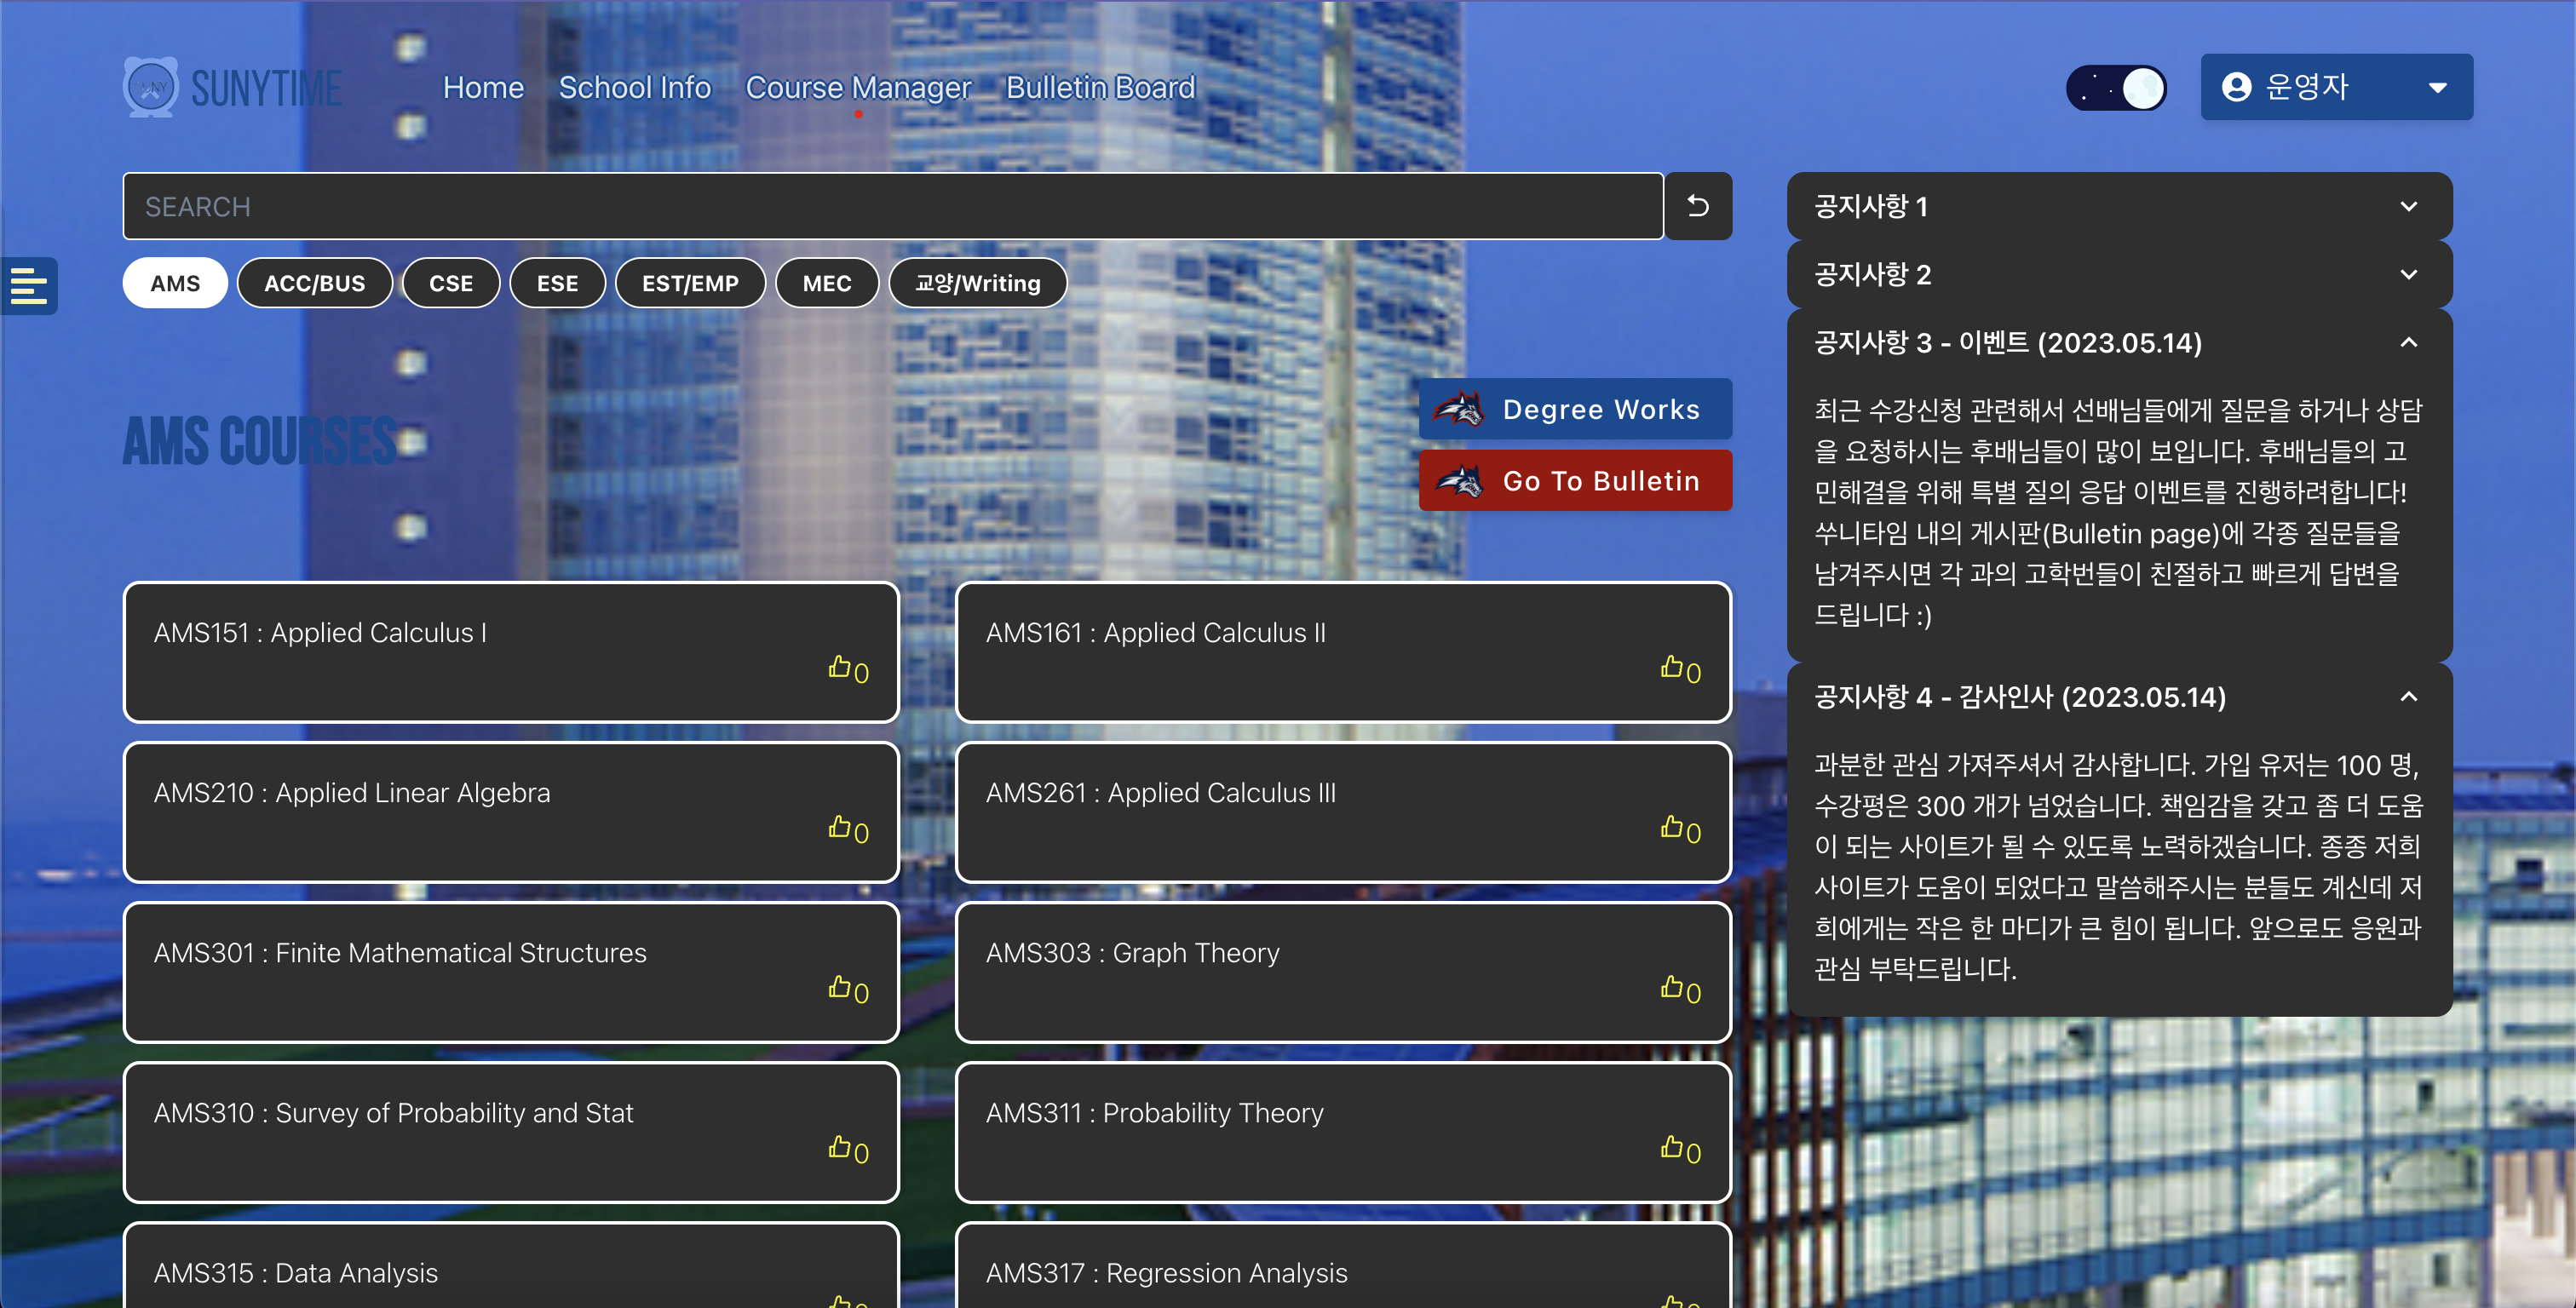Like AMS151 Applied Calculus I thumbs-up
The height and width of the screenshot is (1308, 2576).
839,667
